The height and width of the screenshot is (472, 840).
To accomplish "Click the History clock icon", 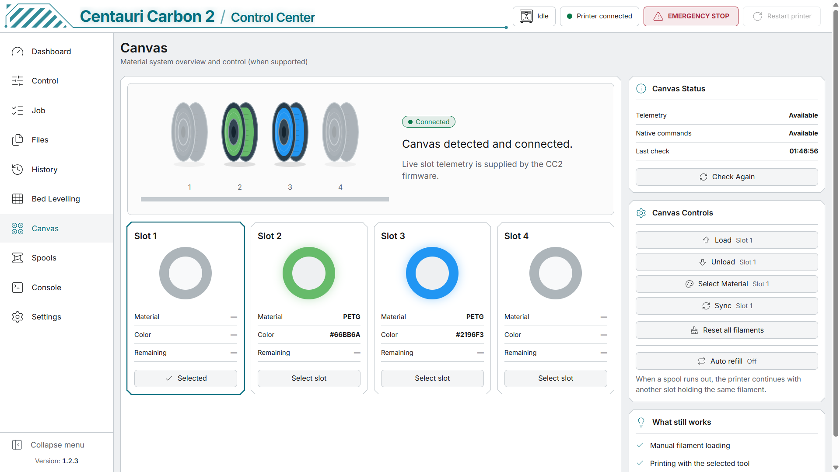I will click(x=17, y=170).
